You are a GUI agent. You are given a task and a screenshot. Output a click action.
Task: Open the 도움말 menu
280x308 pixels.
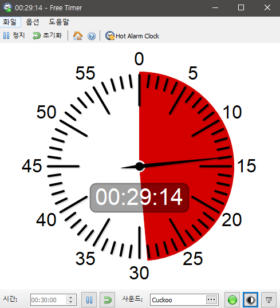[x=59, y=22]
